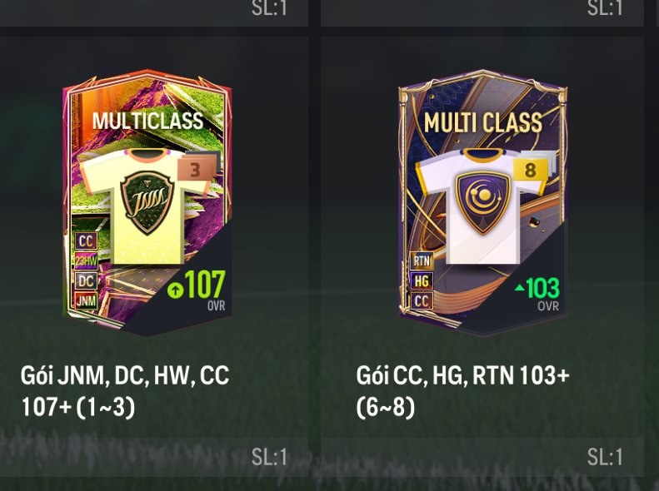Click the green triangle beside 103 OVR

coord(520,287)
